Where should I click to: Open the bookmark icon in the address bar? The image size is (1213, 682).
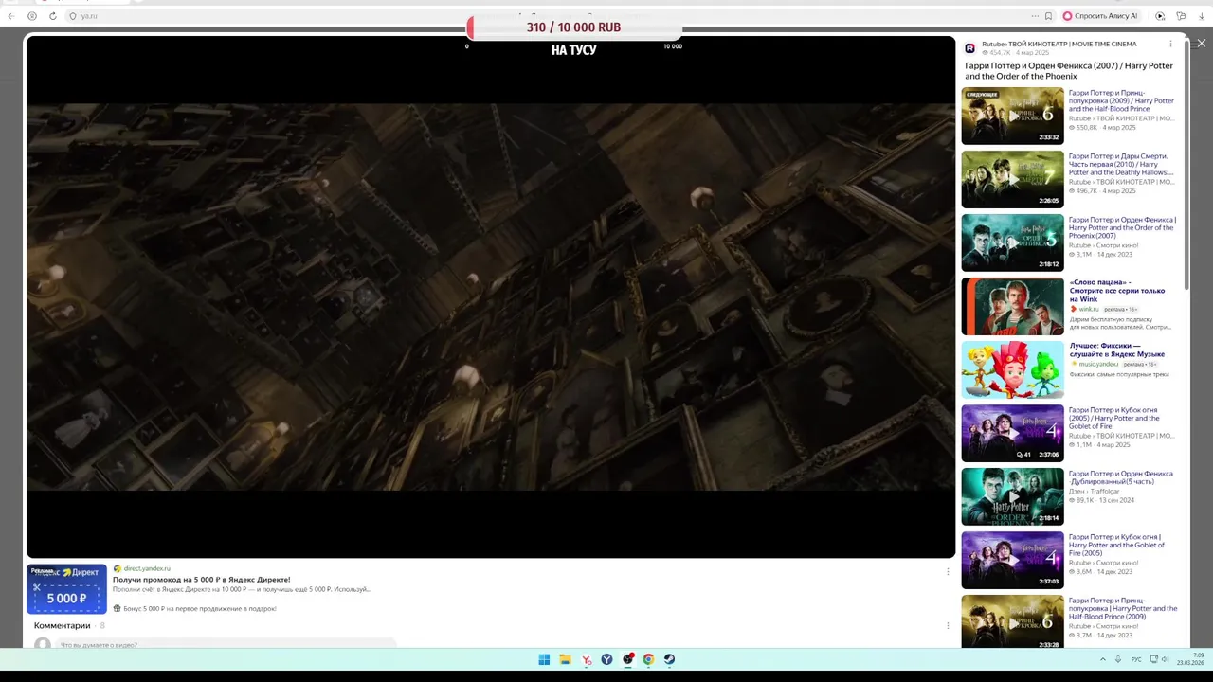coord(1048,16)
